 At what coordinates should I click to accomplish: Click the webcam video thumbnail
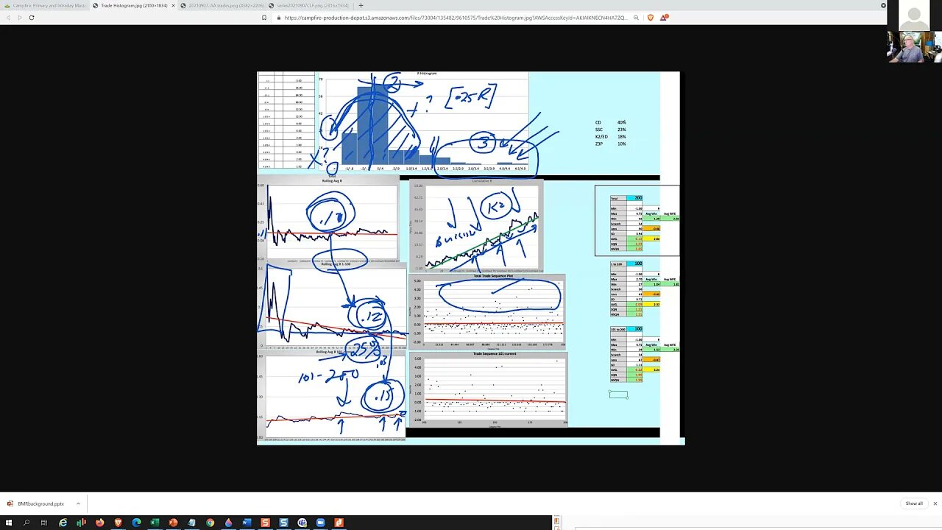914,46
